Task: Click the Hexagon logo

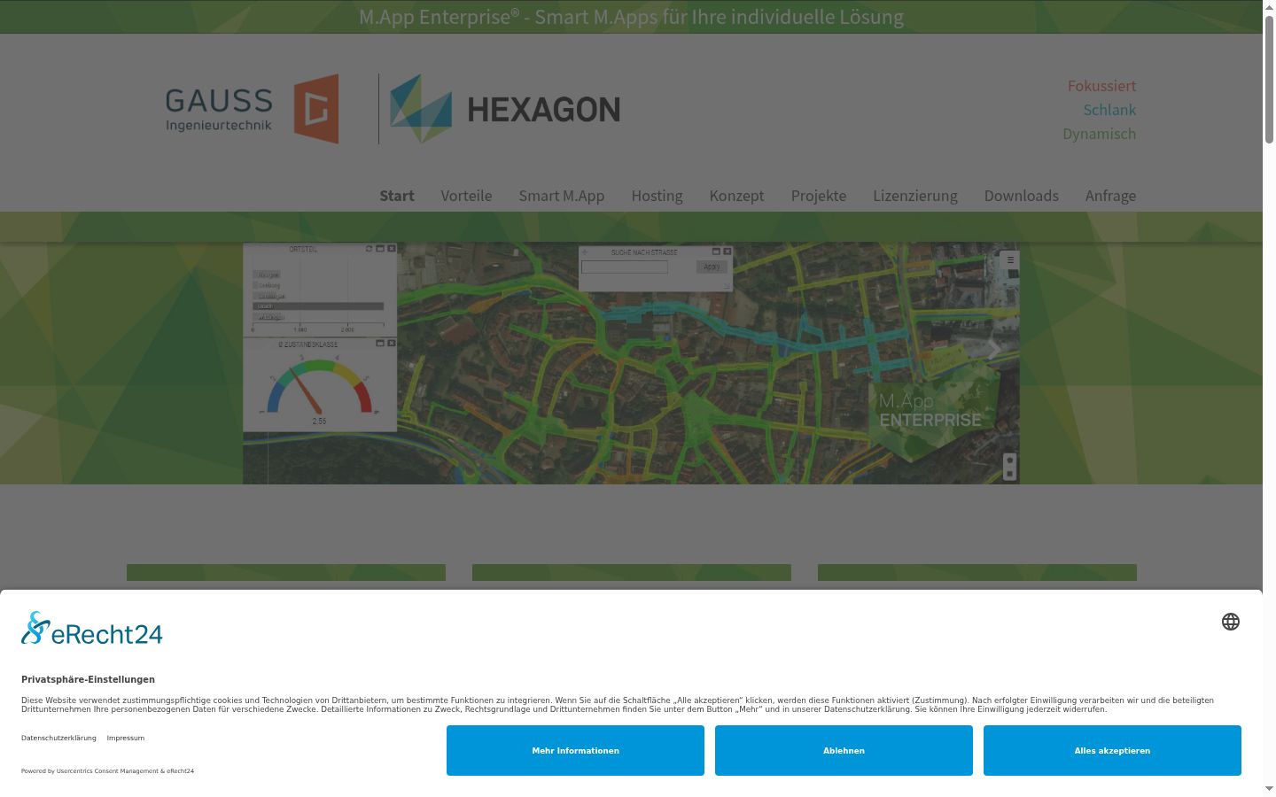Action: click(505, 109)
